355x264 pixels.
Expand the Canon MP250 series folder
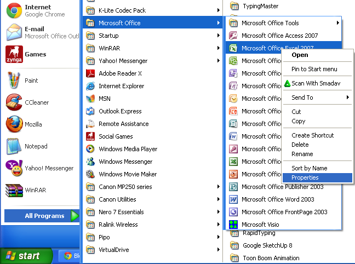pyautogui.click(x=152, y=187)
